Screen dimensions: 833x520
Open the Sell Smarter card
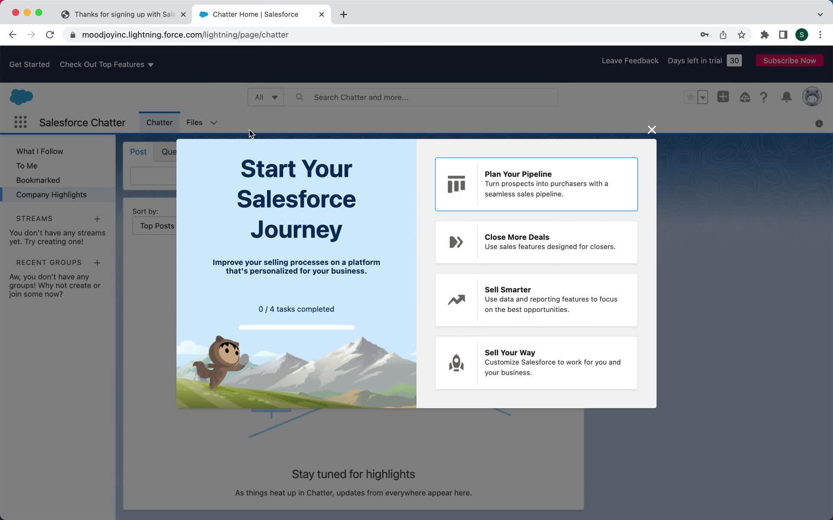pyautogui.click(x=536, y=299)
